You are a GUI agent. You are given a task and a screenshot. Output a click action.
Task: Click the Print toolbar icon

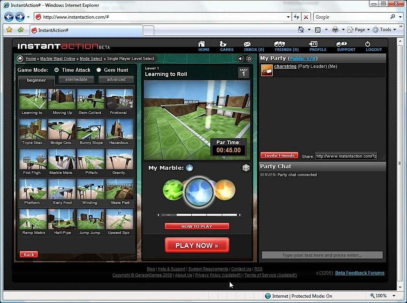335,30
